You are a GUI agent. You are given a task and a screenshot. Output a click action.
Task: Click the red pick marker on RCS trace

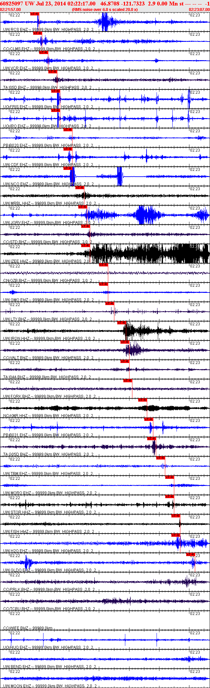pos(34,14)
